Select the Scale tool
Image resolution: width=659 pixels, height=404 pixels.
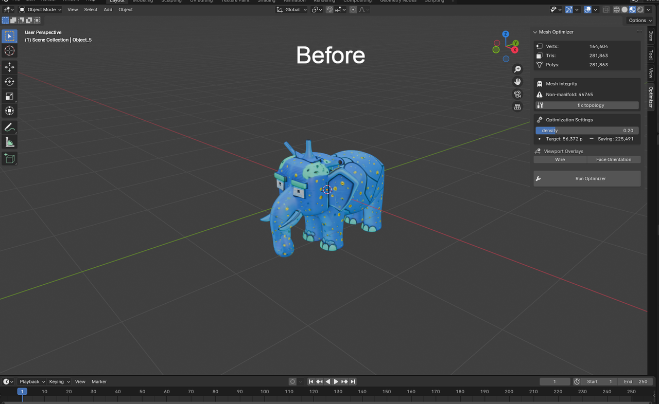(9, 96)
